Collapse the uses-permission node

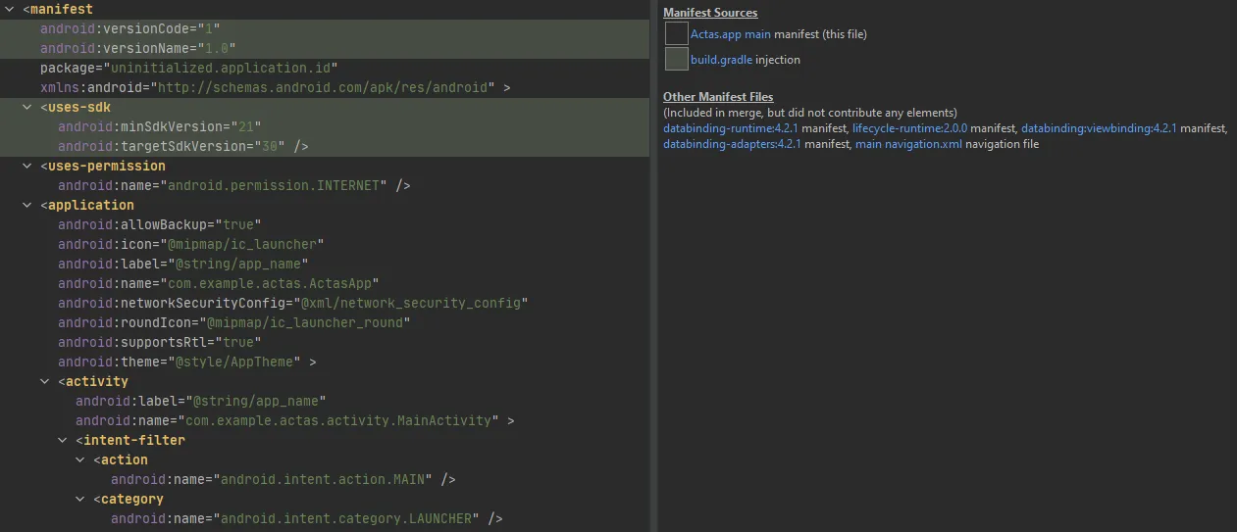pyautogui.click(x=28, y=167)
